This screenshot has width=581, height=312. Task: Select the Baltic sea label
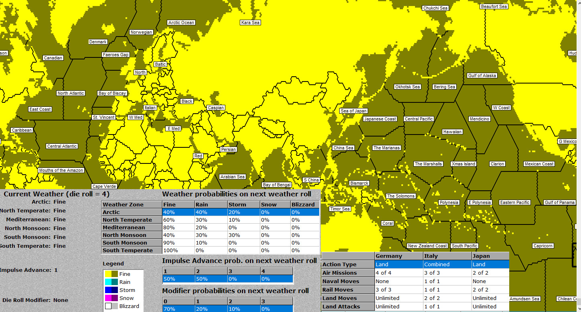click(x=160, y=64)
